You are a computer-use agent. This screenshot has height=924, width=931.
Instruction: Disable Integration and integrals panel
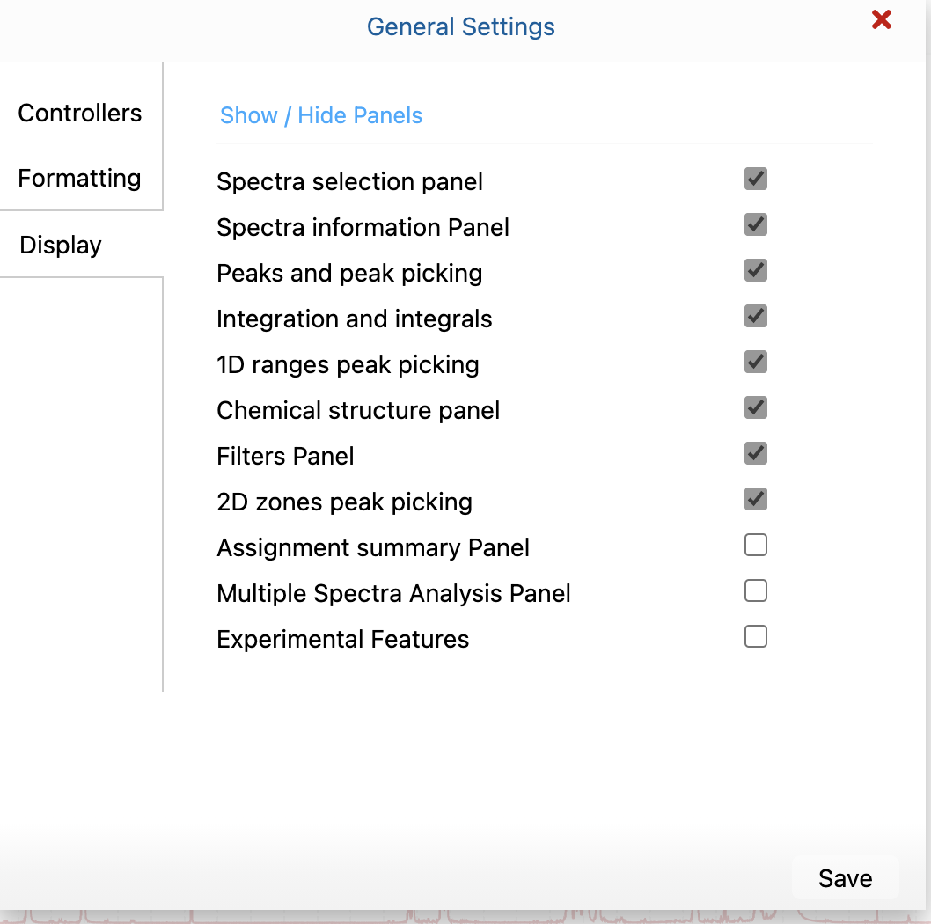[x=755, y=316]
